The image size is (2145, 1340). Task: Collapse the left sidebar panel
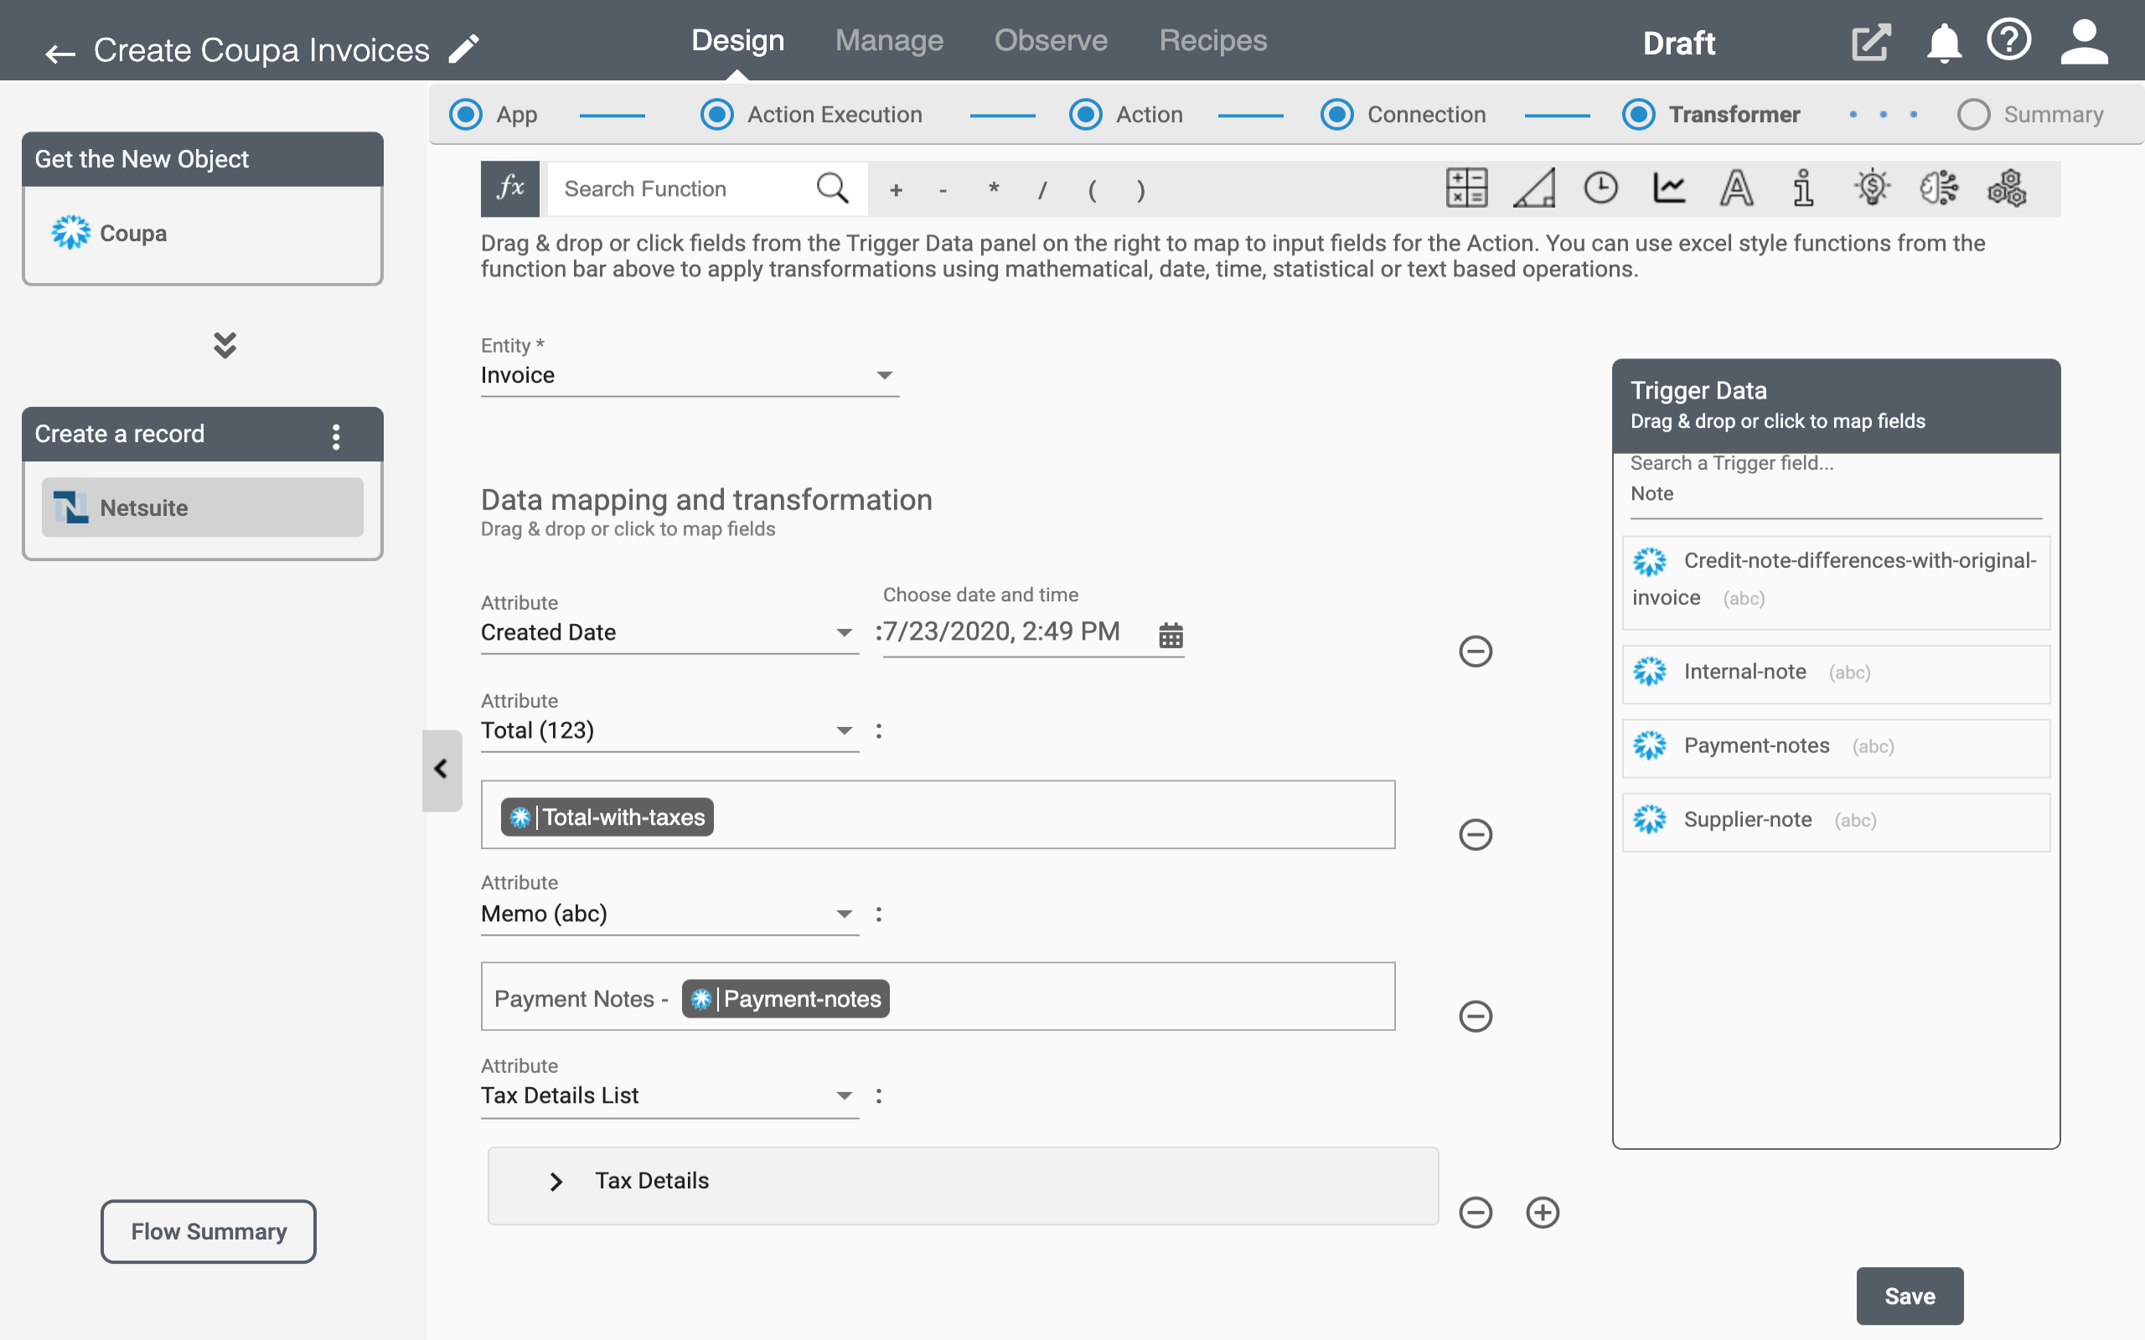[x=442, y=770]
